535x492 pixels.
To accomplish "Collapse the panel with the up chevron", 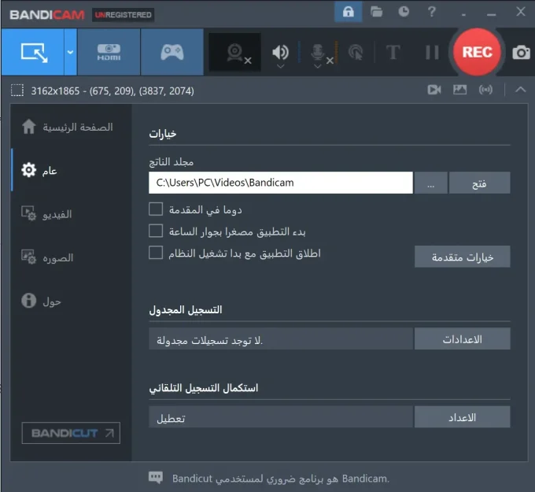I will (520, 90).
